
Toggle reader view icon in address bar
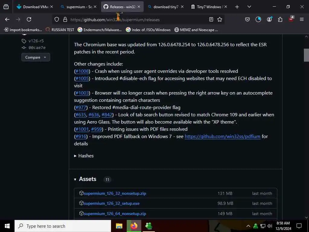point(211,19)
